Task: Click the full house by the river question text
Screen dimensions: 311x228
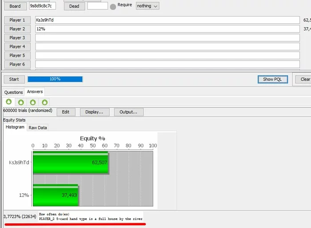Action: click(x=91, y=216)
